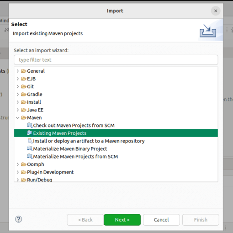This screenshot has width=233, height=233.
Task: Expand the Git import category
Action: [x=18, y=86]
